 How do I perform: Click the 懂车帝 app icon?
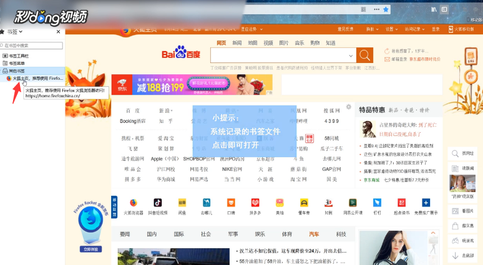click(x=304, y=203)
